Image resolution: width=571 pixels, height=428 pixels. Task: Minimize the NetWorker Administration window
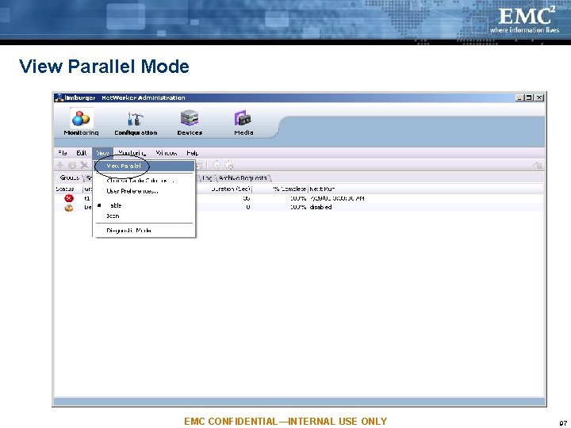(520, 97)
